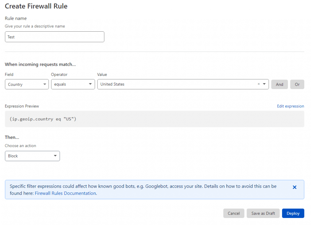Viewport: 311px width, 225px height.
Task: Cancel the firewall rule creation
Action: click(234, 213)
